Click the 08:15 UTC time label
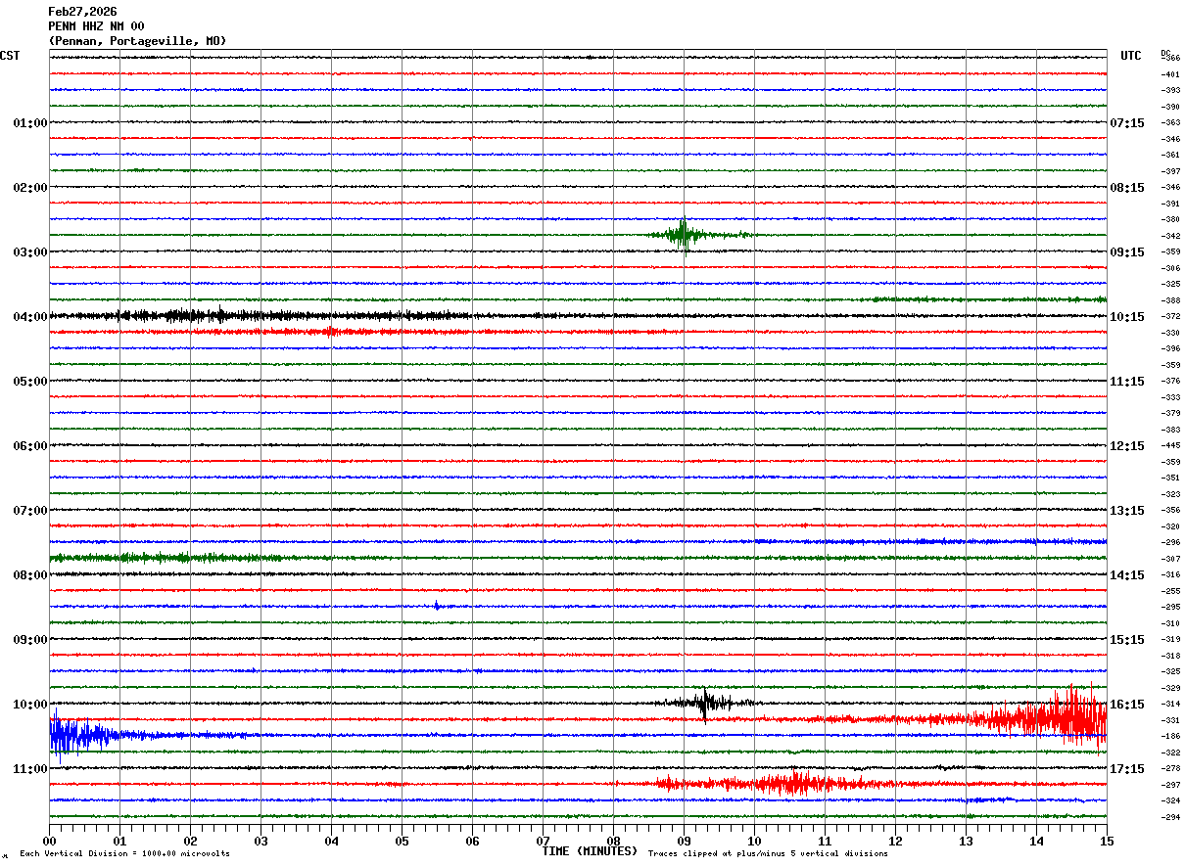Screen dimensions: 1185x867 click(1127, 188)
